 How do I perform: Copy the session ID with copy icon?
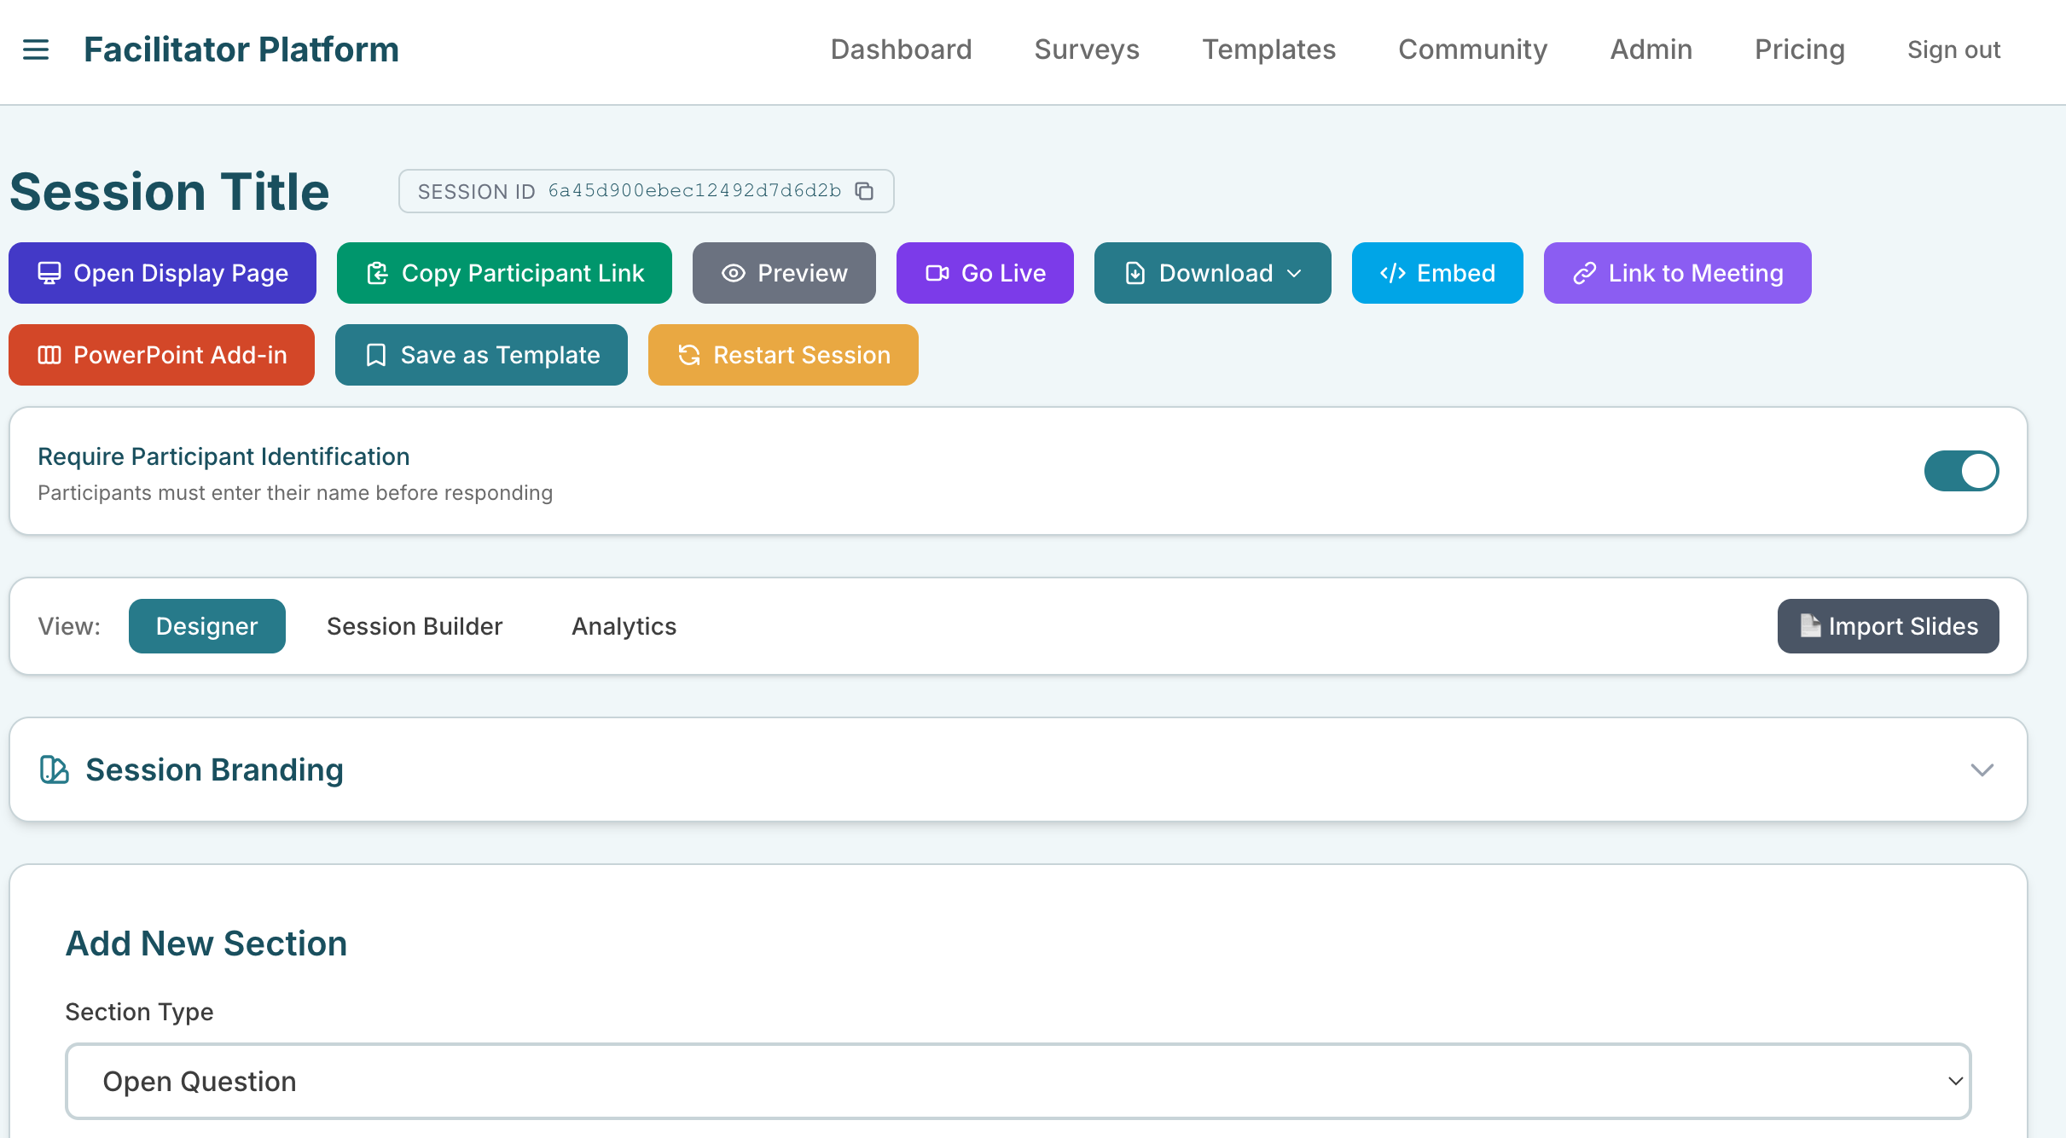click(864, 191)
